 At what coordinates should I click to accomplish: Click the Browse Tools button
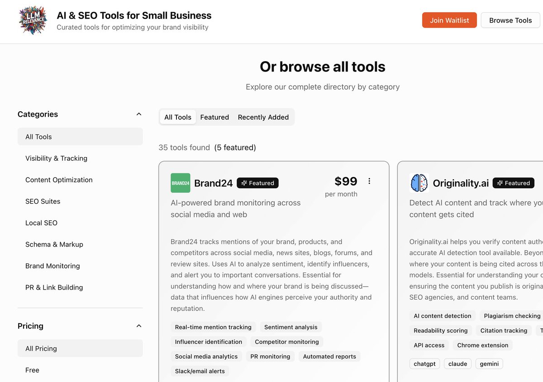(510, 20)
